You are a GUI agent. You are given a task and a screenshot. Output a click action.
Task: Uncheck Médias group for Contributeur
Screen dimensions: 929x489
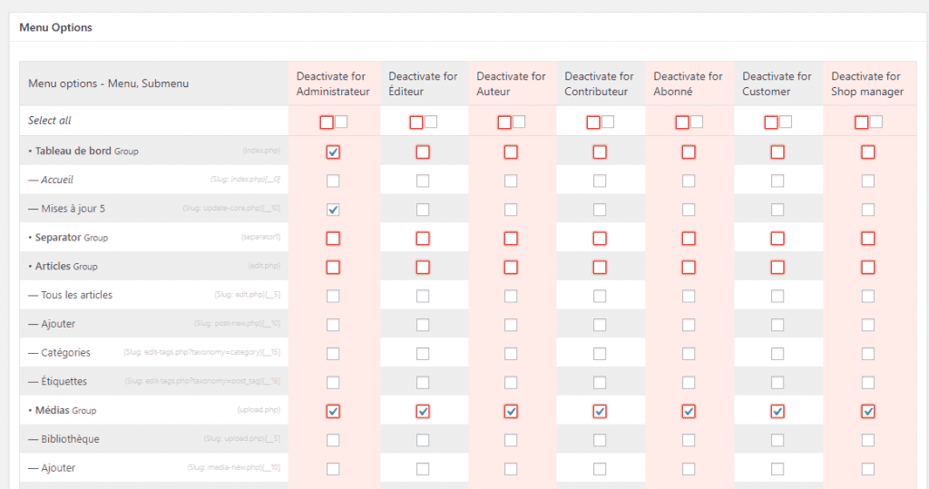click(600, 411)
